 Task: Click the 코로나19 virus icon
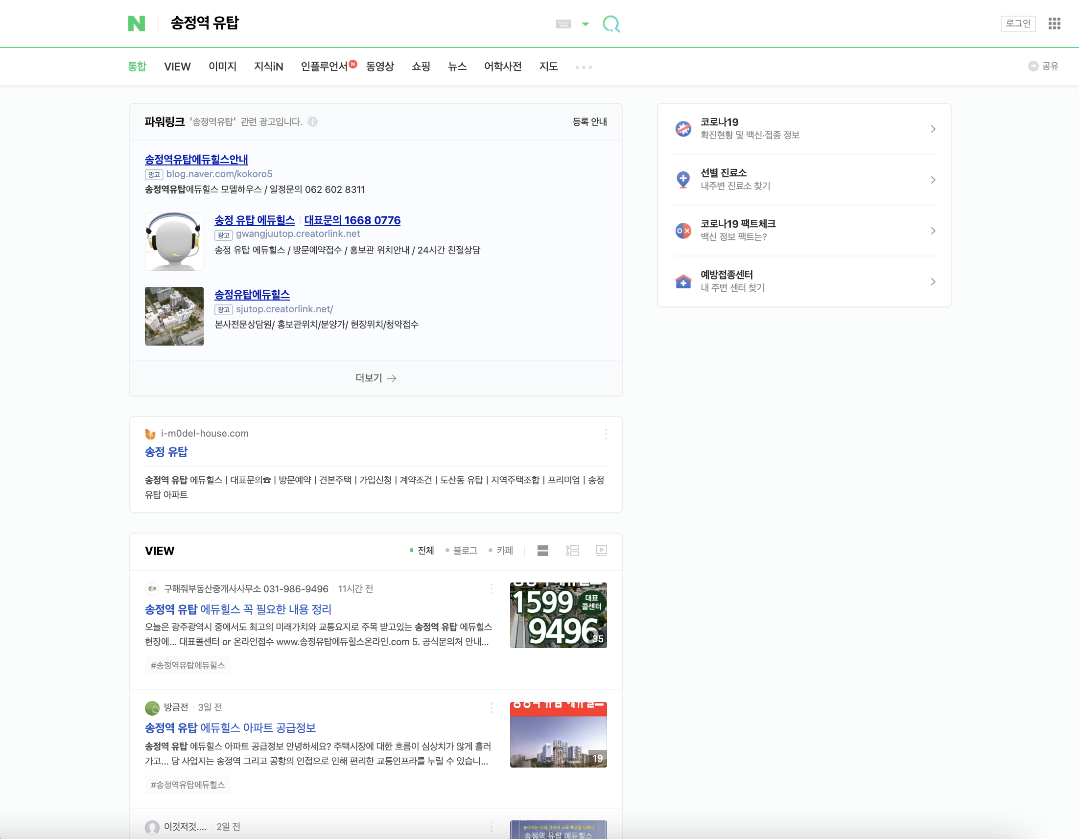[683, 128]
